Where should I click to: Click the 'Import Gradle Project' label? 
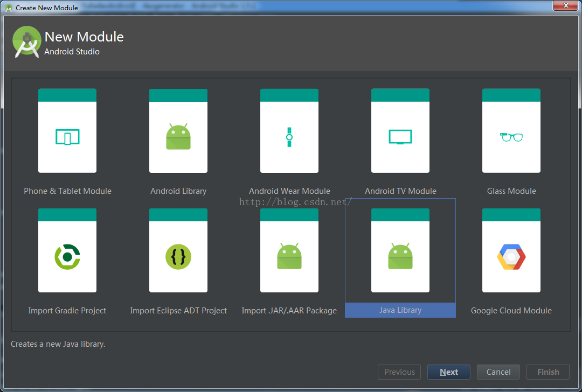coord(67,311)
